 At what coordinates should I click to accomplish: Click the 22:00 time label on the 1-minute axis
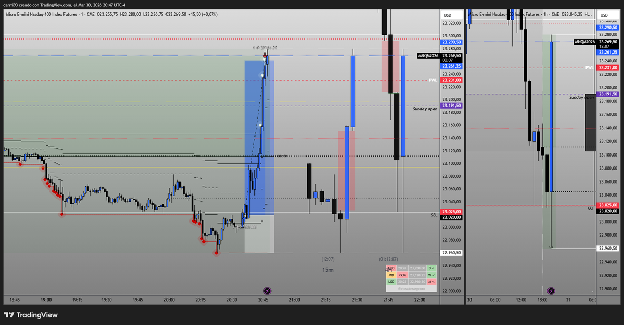pyautogui.click(x=419, y=300)
